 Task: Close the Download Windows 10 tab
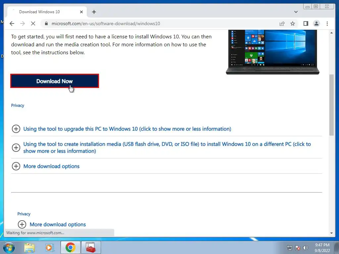pyautogui.click(x=81, y=12)
